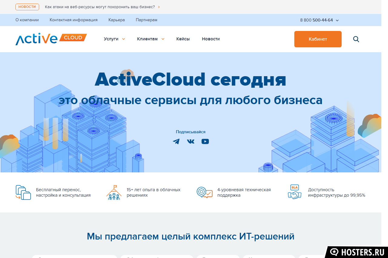Click the 15+ years experience mountain icon
388x258 pixels.
tap(114, 192)
